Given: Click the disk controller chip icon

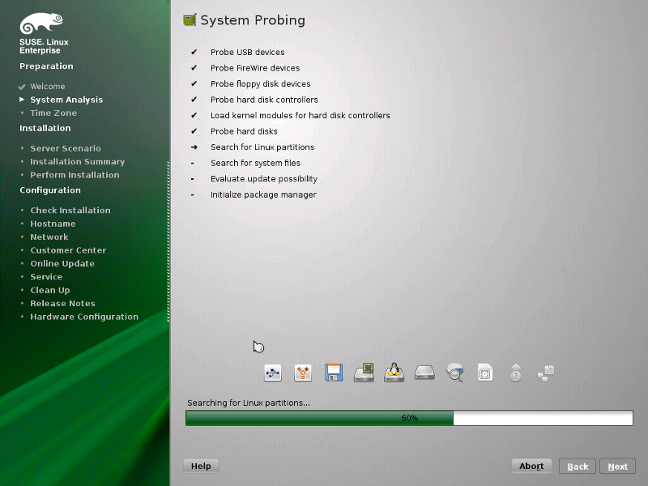Looking at the screenshot, I should (x=364, y=373).
